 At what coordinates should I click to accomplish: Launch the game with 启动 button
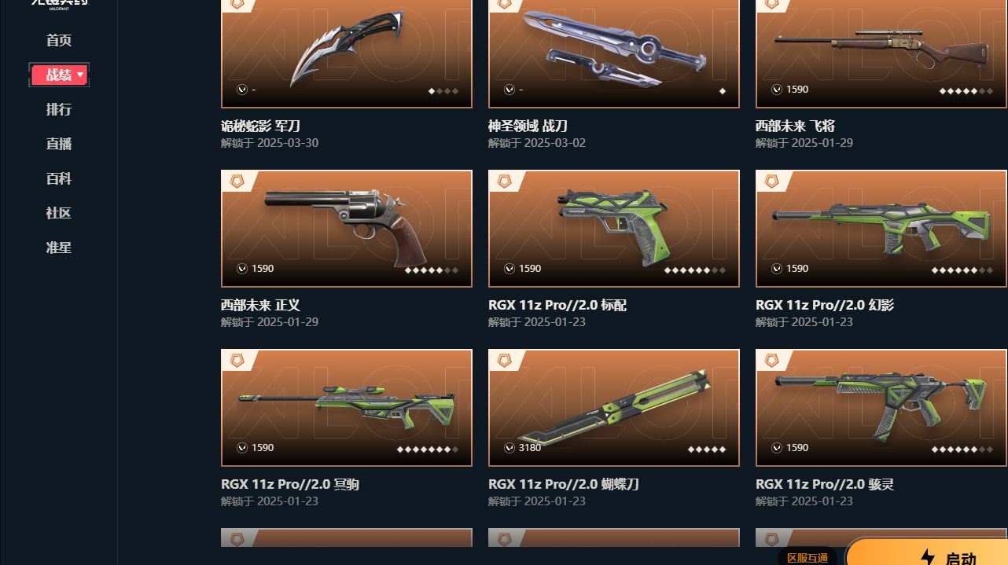click(x=928, y=552)
